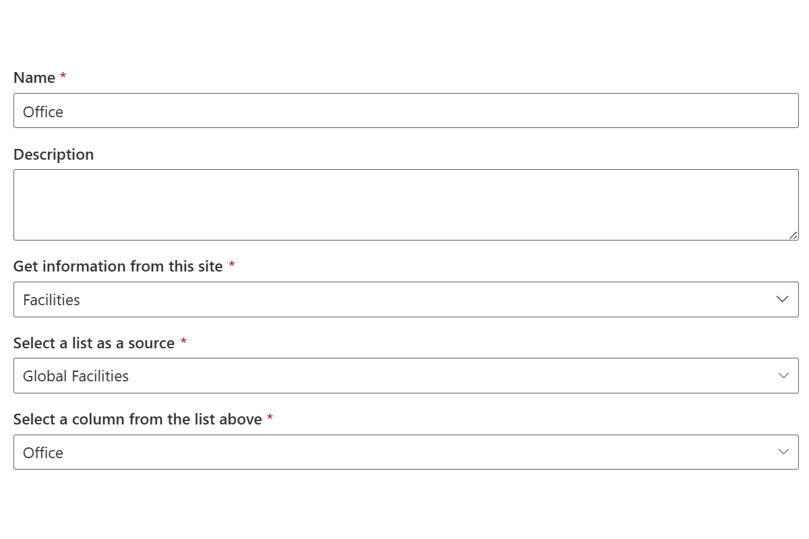Open the 'Select a column from the list above' dropdown
This screenshot has height=539, width=809.
click(404, 452)
